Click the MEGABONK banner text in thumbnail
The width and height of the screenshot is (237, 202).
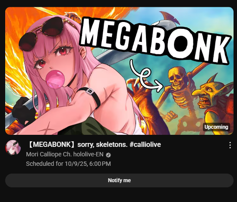pos(155,40)
